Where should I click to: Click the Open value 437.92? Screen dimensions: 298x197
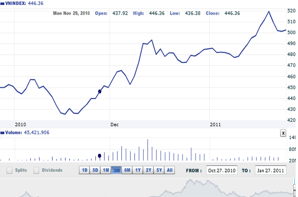[120, 14]
